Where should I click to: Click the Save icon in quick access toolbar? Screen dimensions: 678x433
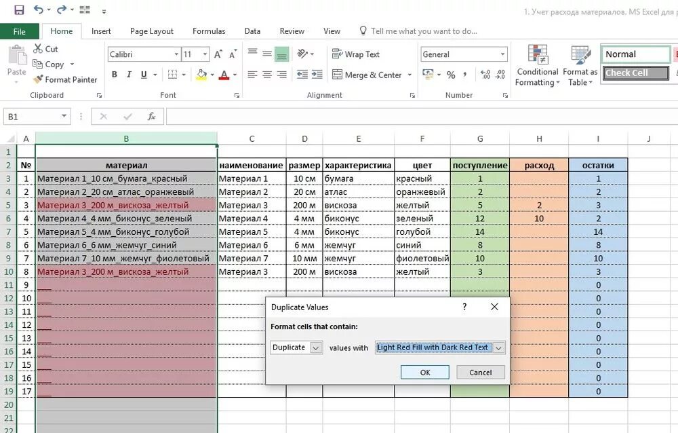[x=19, y=10]
